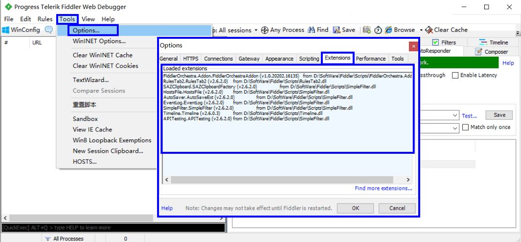Choose New Session Clipboard...
The image size is (521, 242).
click(x=108, y=151)
